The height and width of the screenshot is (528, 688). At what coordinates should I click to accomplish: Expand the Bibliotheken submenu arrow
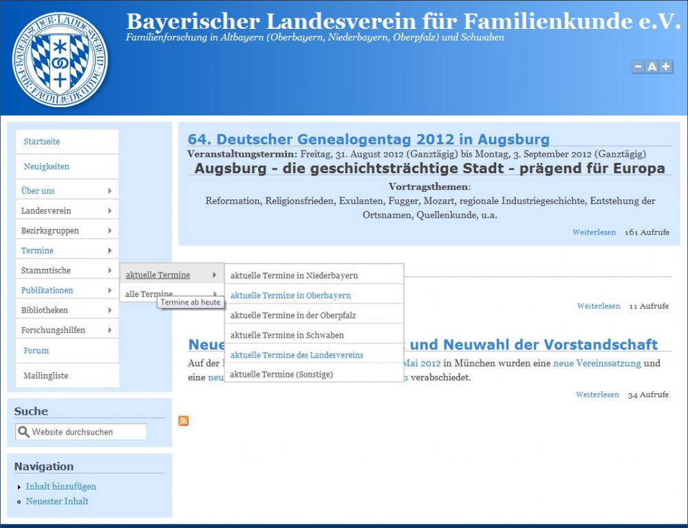(x=109, y=311)
